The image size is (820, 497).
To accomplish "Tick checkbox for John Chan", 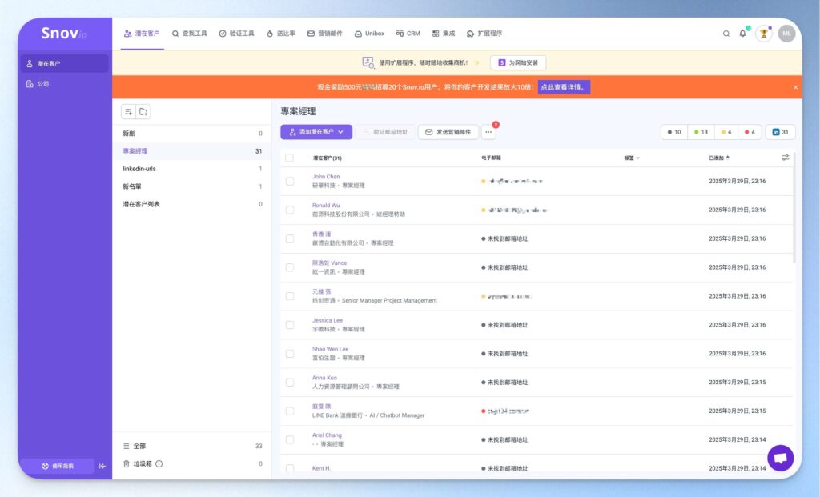I will pos(290,182).
